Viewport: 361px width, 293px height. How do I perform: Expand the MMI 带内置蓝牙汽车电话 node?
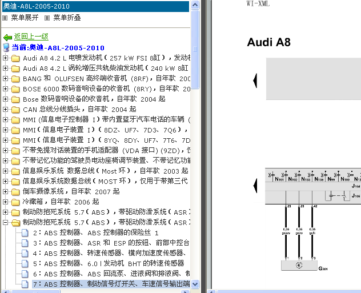pos(5,120)
